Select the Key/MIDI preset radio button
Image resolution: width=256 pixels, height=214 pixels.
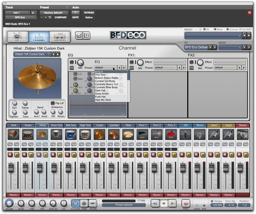tap(240, 29)
